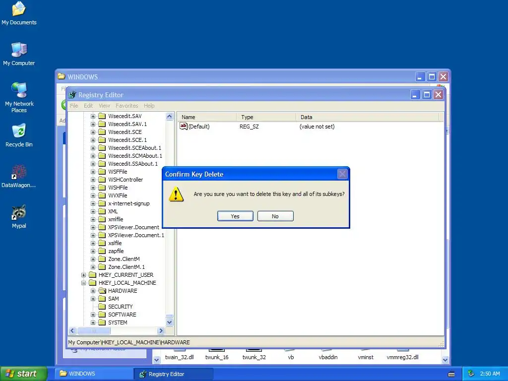Click the HKEY_LOCAL_MACHINE folder icon
The height and width of the screenshot is (381, 508).
(93, 283)
